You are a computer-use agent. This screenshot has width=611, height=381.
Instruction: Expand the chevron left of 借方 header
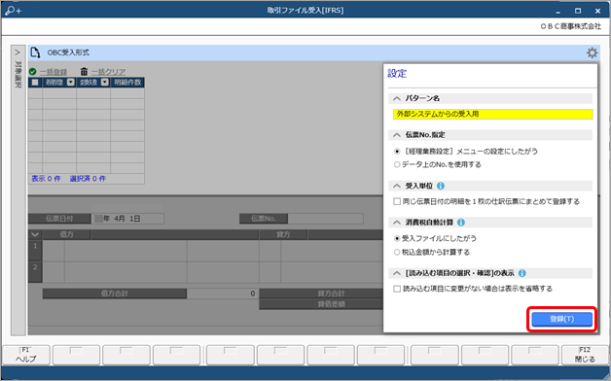pos(35,234)
